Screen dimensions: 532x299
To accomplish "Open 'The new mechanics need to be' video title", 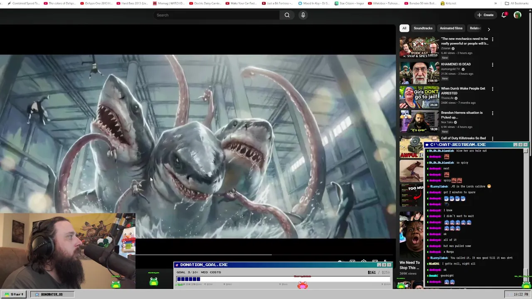I will [x=464, y=41].
